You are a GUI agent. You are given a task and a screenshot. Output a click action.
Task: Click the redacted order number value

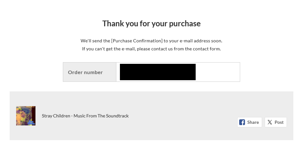pyautogui.click(x=158, y=72)
